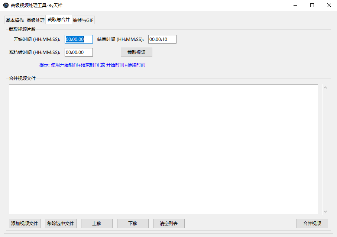Minimize the 高级视频处理工具 window

pyautogui.click(x=295, y=5)
